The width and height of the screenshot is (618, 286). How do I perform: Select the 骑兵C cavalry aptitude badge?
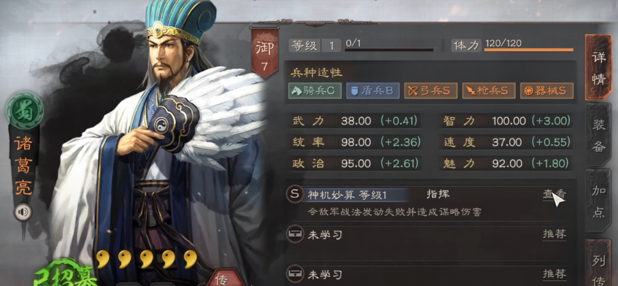point(315,91)
